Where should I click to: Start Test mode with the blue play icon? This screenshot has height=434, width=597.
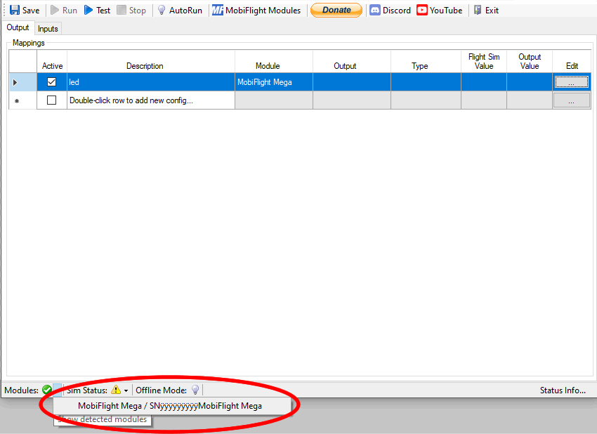88,10
